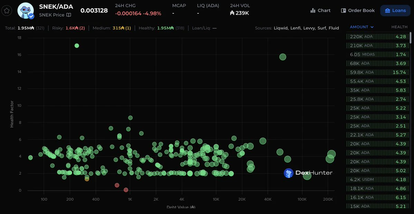Choose the Levvy source
The image size is (414, 214).
tap(309, 28)
